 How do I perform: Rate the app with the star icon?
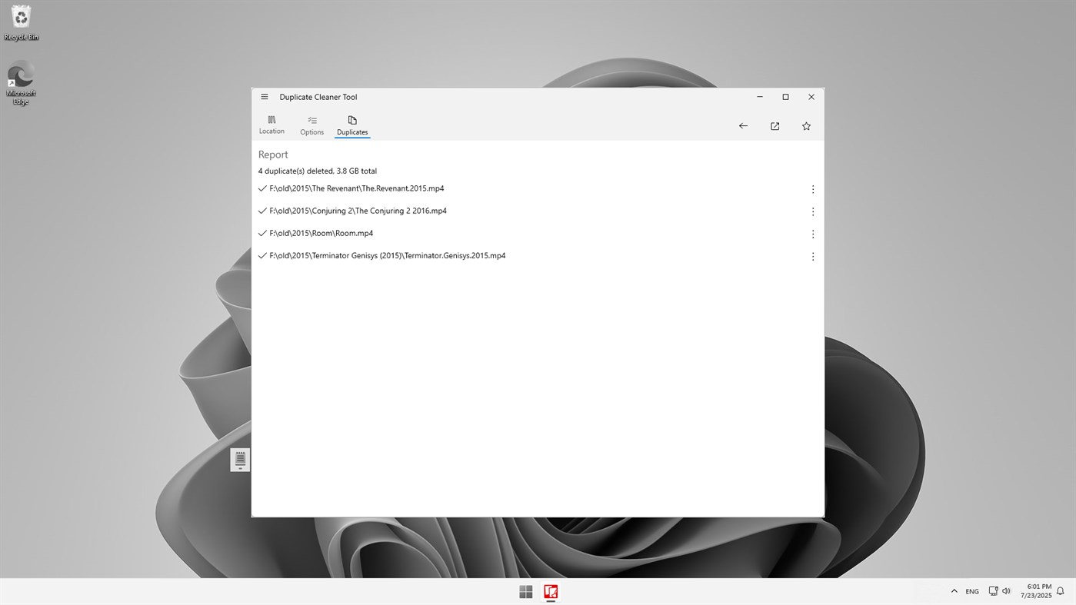tap(805, 125)
